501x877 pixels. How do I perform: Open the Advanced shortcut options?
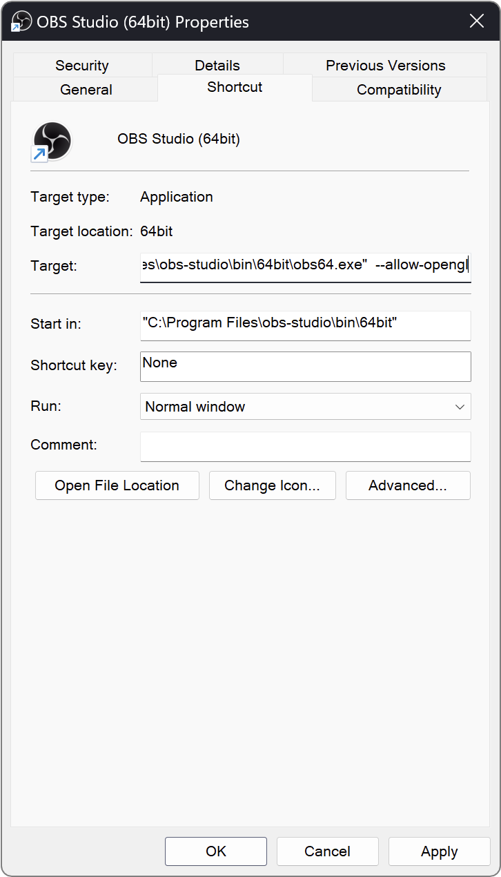(408, 485)
